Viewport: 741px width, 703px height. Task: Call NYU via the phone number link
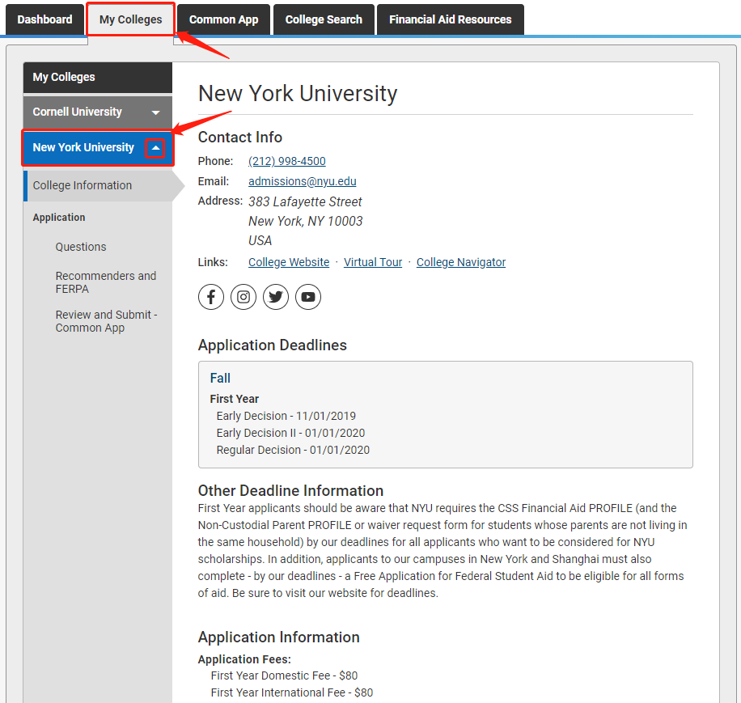tap(286, 161)
